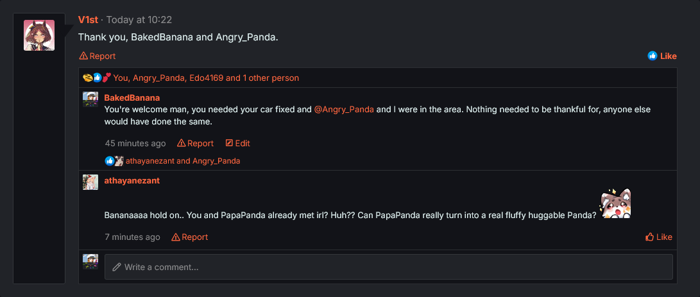This screenshot has width=700, height=297.
Task: Open the 45 minutes ago timestamp
Action: click(135, 143)
